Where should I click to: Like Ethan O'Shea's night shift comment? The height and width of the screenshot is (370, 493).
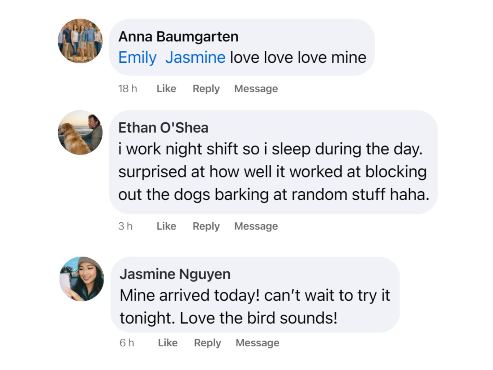click(166, 226)
